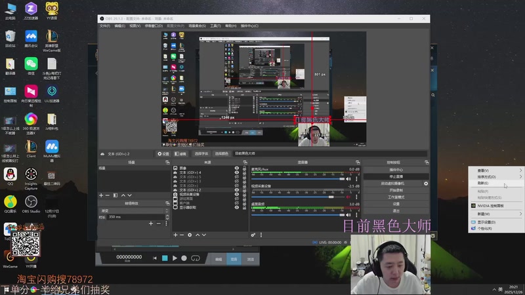
Task: Choose NVIDIA 控制面板 in context menu
Action: [496, 206]
